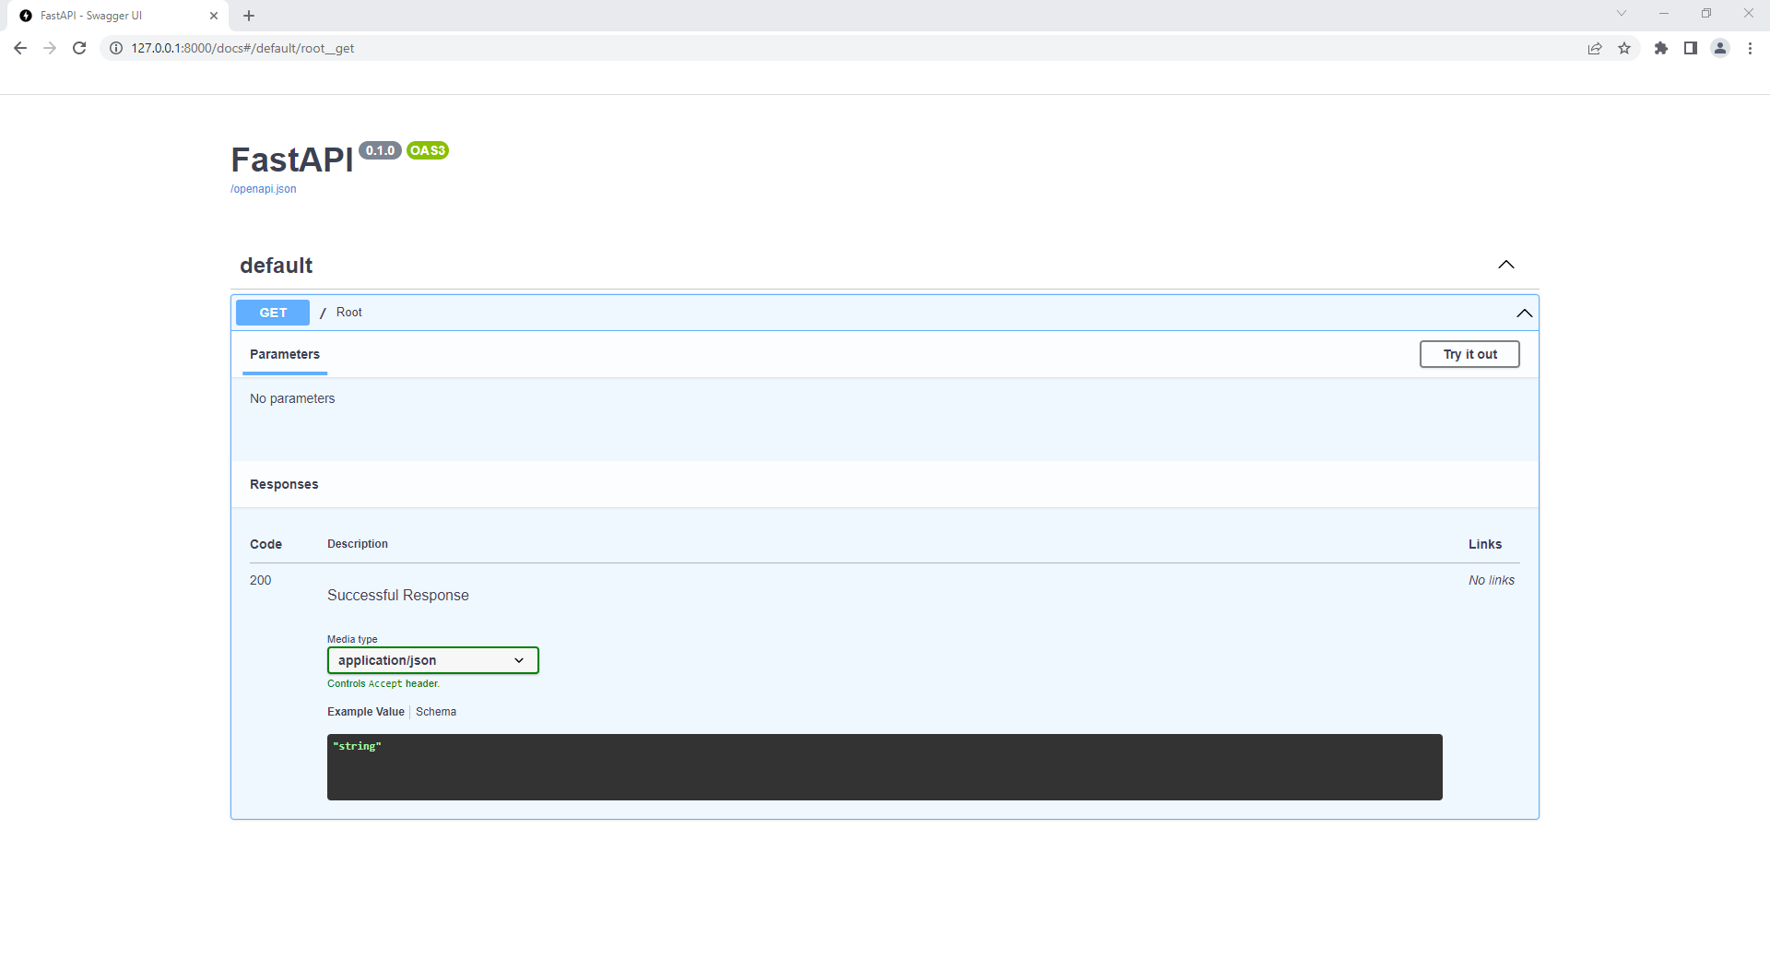The image size is (1770, 959).
Task: Collapse the GET / Root operation arrow
Action: click(1525, 314)
